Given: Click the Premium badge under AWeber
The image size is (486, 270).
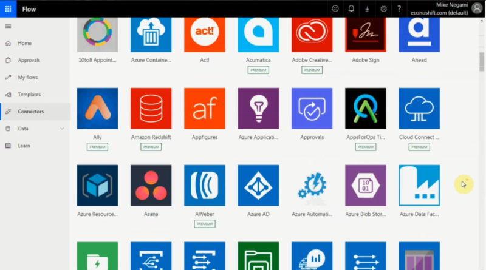Looking at the screenshot, I should (205, 224).
